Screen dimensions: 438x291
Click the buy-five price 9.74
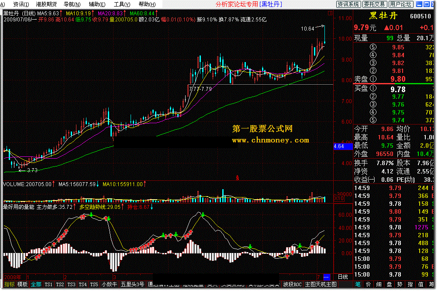[x=398, y=120]
